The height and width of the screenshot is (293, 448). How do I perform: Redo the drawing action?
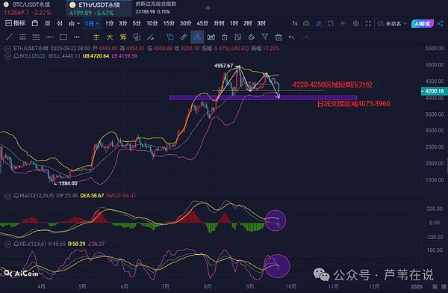click(305, 37)
